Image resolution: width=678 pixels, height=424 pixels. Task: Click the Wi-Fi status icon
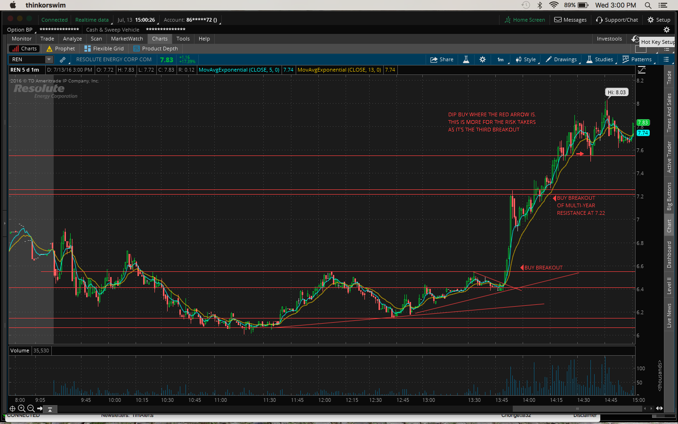pyautogui.click(x=554, y=5)
